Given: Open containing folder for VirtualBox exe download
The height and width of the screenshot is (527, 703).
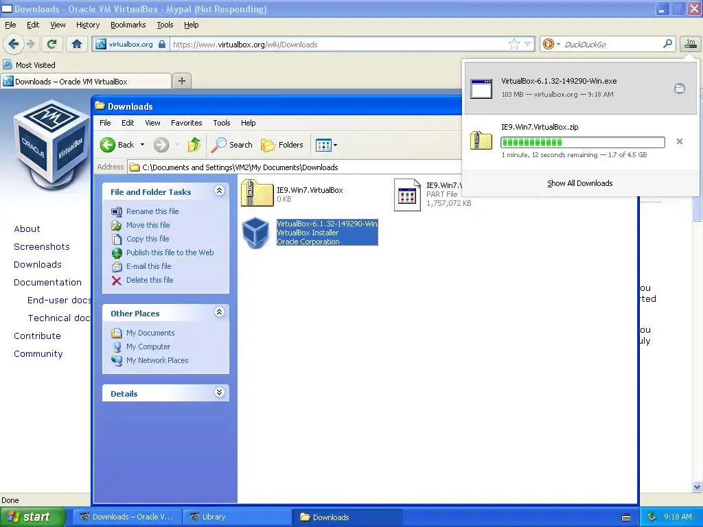Looking at the screenshot, I should [679, 89].
